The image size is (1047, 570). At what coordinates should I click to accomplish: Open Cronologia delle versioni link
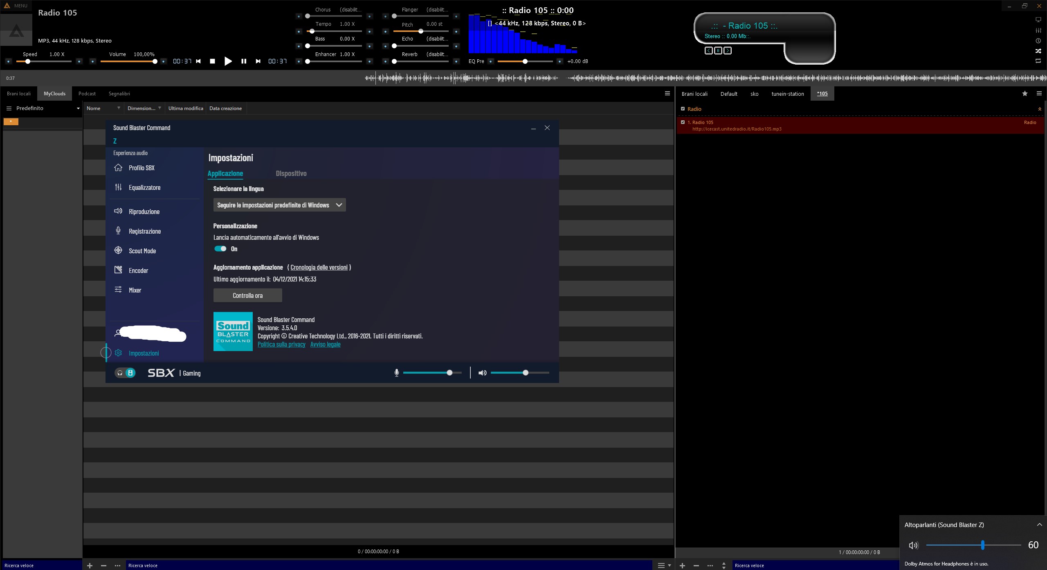[319, 267]
